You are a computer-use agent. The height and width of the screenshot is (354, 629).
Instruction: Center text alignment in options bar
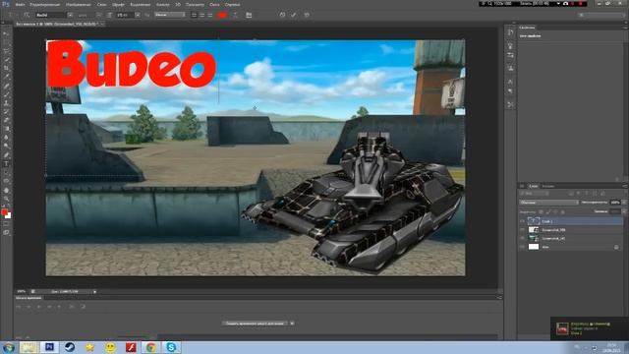click(202, 15)
